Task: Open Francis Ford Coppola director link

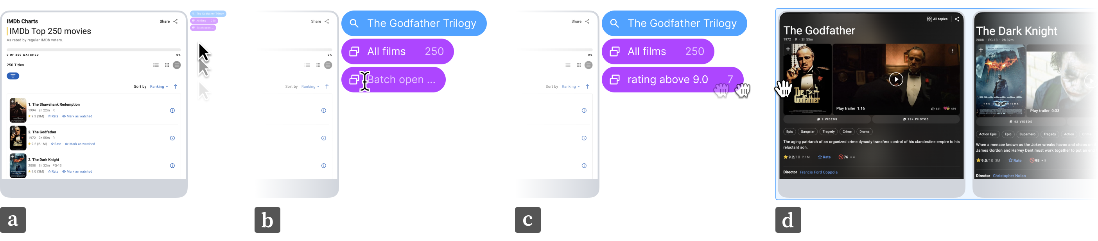Action: click(x=818, y=172)
